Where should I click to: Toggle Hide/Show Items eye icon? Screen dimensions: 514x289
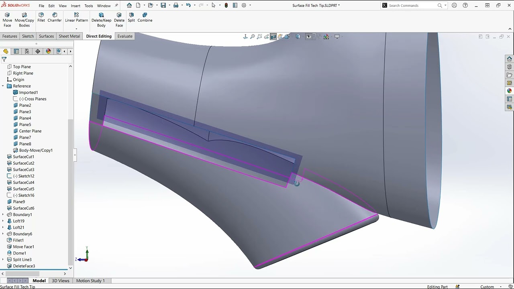point(308,37)
